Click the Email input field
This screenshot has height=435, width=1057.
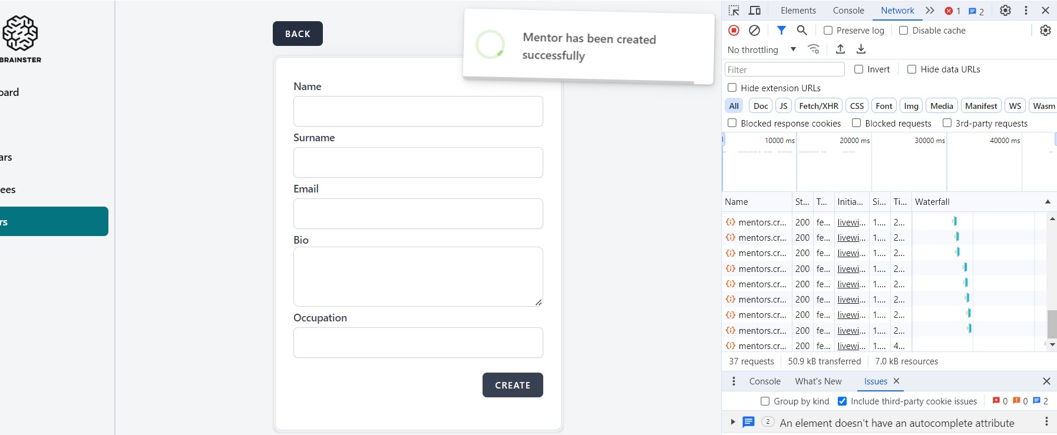[x=418, y=214]
